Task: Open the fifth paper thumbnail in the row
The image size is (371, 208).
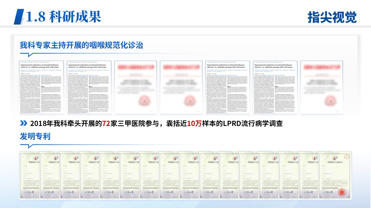Action: [x=227, y=88]
